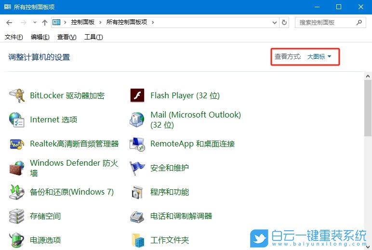Expand chevron before 控制面板 breadcrumb
Viewport: 372px width, 250px height.
pyautogui.click(x=65, y=22)
